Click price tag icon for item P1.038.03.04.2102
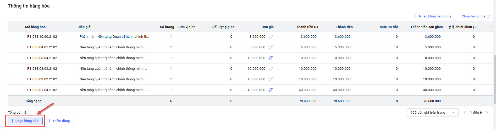Screen dimensions: 496x129 click(x=271, y=58)
